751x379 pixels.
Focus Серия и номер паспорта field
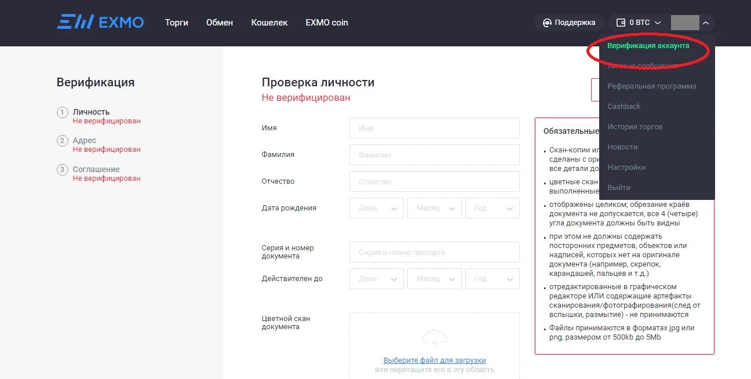tap(435, 252)
